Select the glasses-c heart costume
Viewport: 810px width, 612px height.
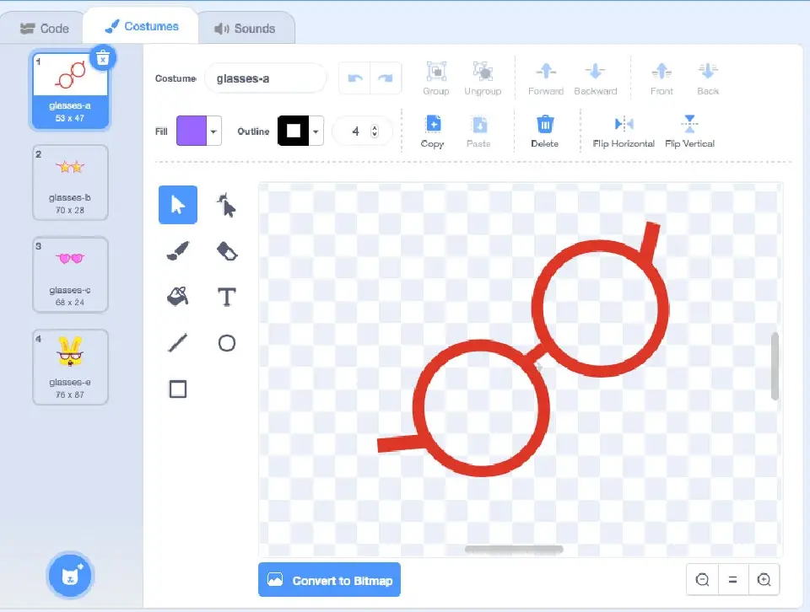click(70, 275)
